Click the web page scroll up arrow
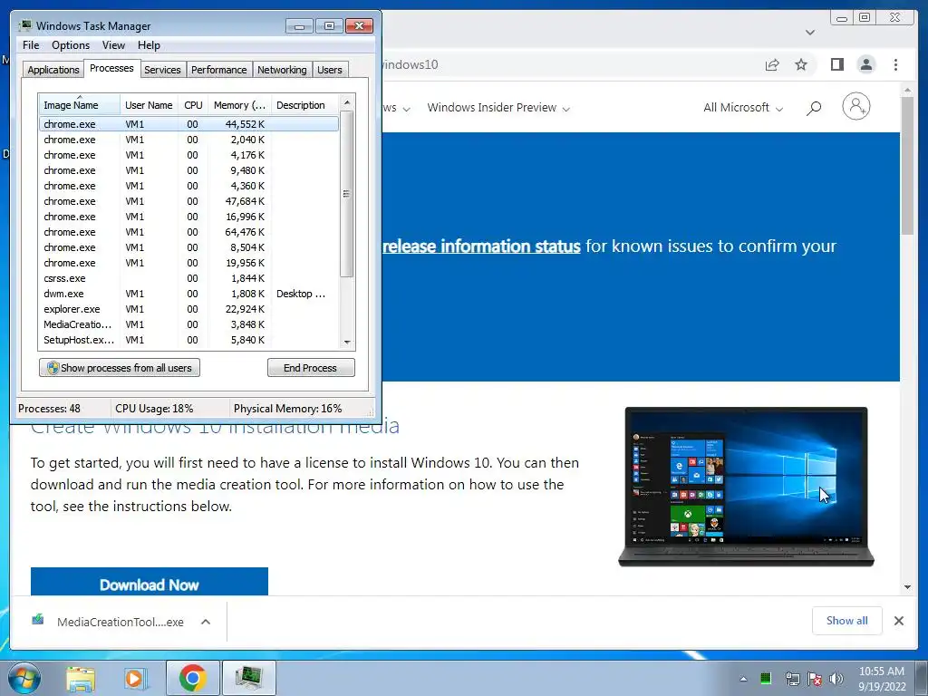928x696 pixels. tap(907, 91)
